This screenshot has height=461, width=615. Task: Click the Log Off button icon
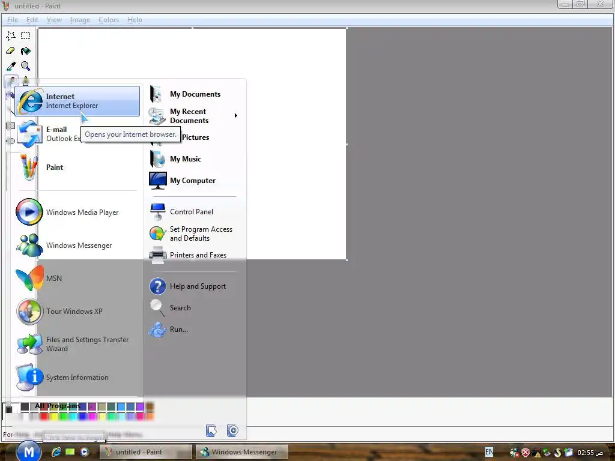click(x=211, y=430)
